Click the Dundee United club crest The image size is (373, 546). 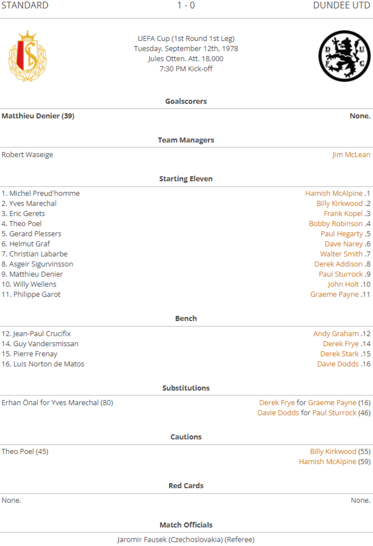(344, 56)
